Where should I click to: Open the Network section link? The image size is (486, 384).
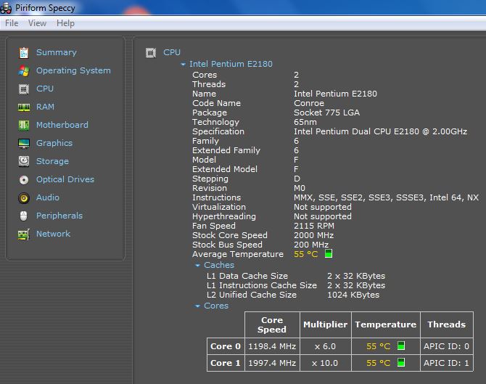click(x=53, y=234)
